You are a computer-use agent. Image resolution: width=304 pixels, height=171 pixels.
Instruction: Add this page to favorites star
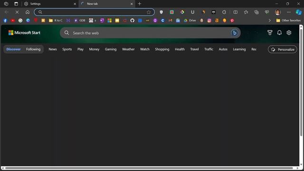point(149,12)
